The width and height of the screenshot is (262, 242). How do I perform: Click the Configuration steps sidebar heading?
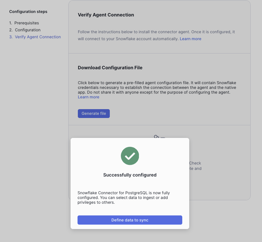pos(28,11)
